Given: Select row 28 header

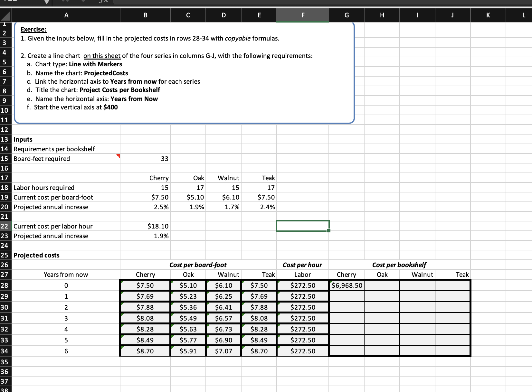Looking at the screenshot, I should (5, 285).
